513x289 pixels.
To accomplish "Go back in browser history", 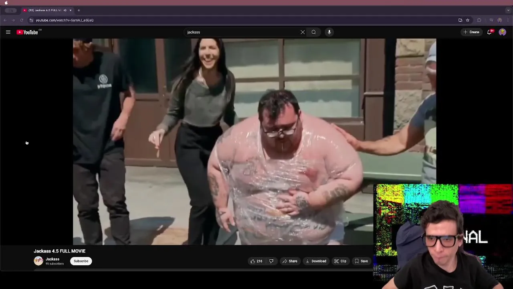I will 5,20.
